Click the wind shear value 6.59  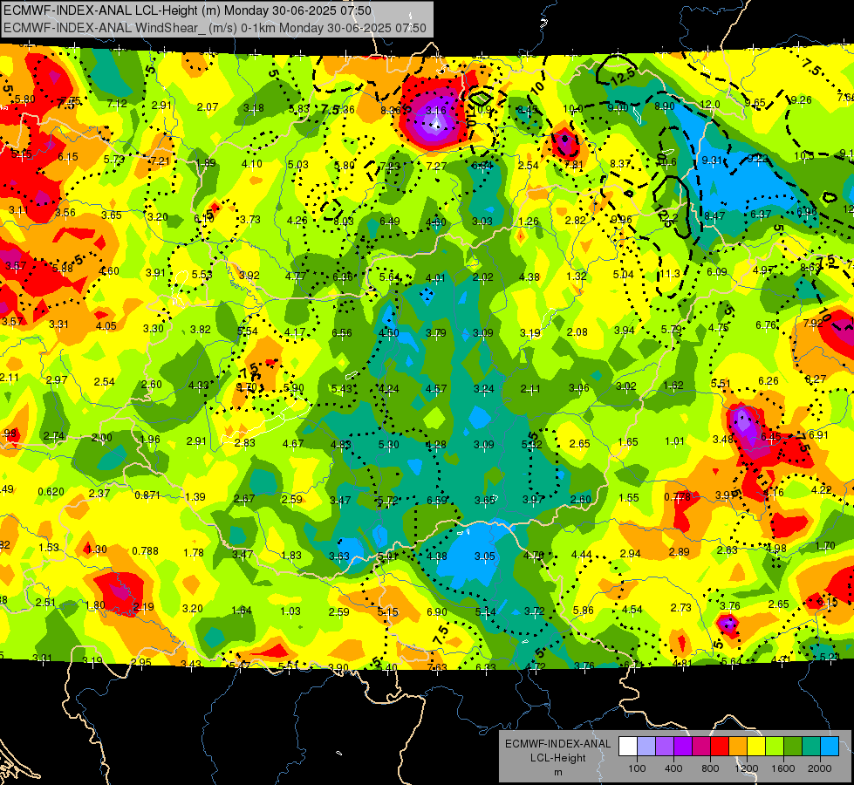tap(437, 500)
